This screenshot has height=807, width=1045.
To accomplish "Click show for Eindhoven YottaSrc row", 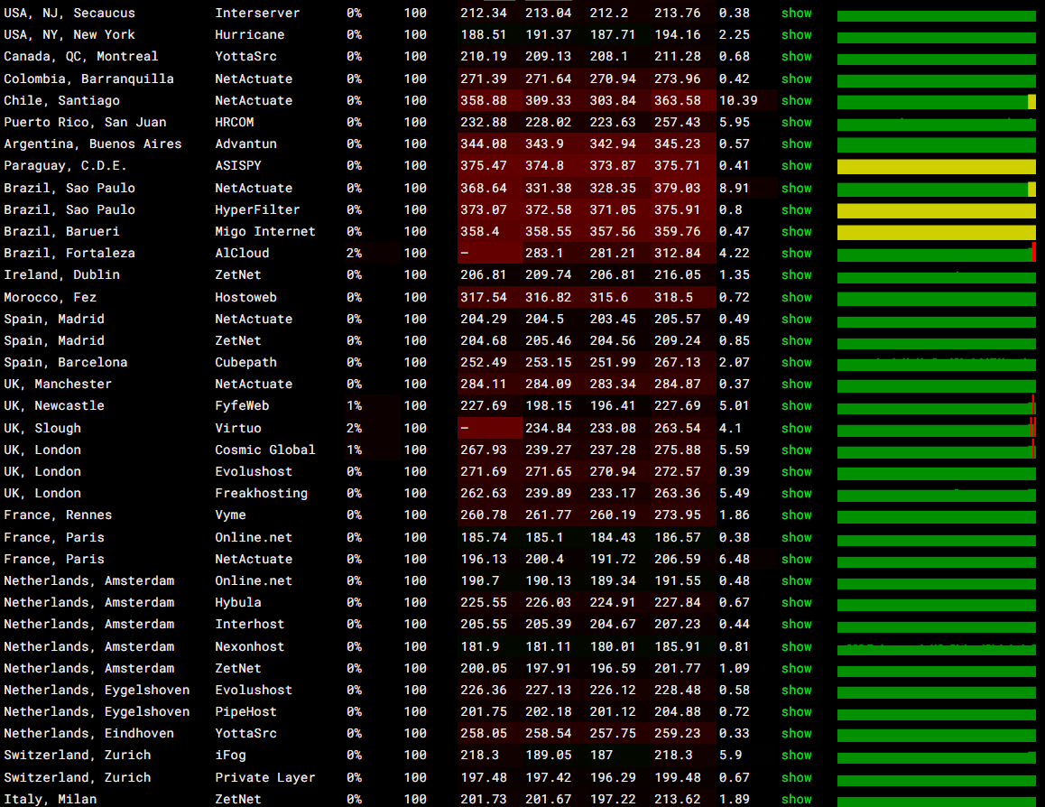I will [x=797, y=733].
